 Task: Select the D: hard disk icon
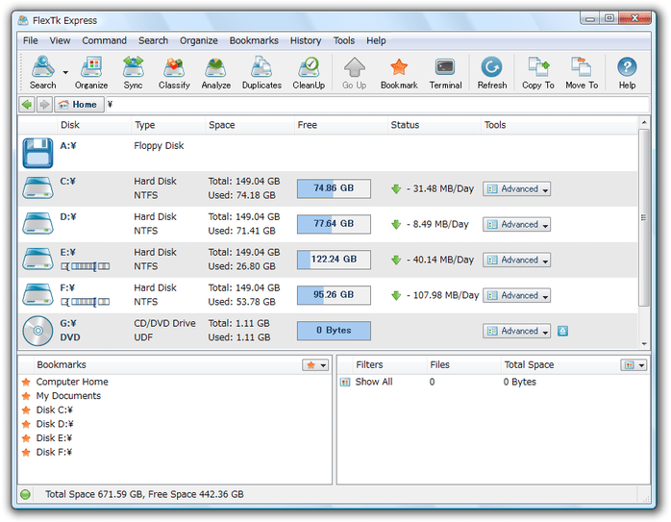point(37,224)
